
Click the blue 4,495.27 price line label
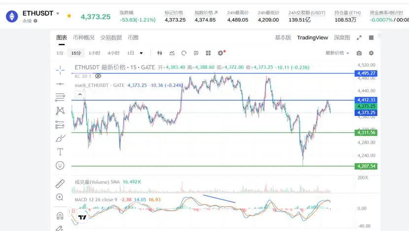366,73
